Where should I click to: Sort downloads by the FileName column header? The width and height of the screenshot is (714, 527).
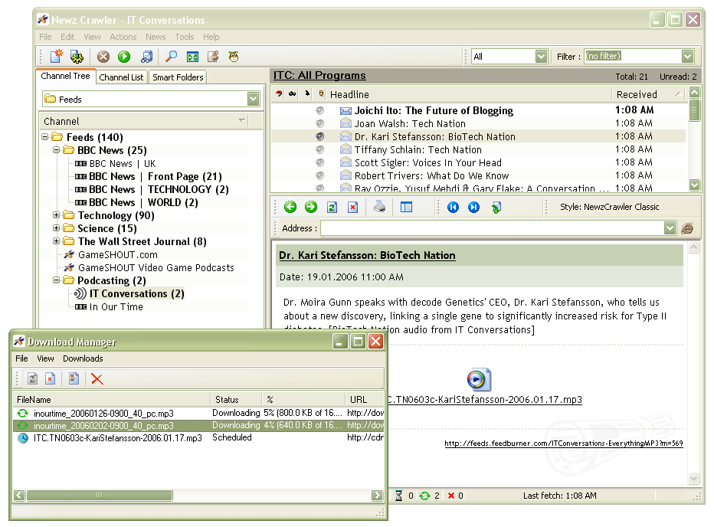tap(112, 400)
